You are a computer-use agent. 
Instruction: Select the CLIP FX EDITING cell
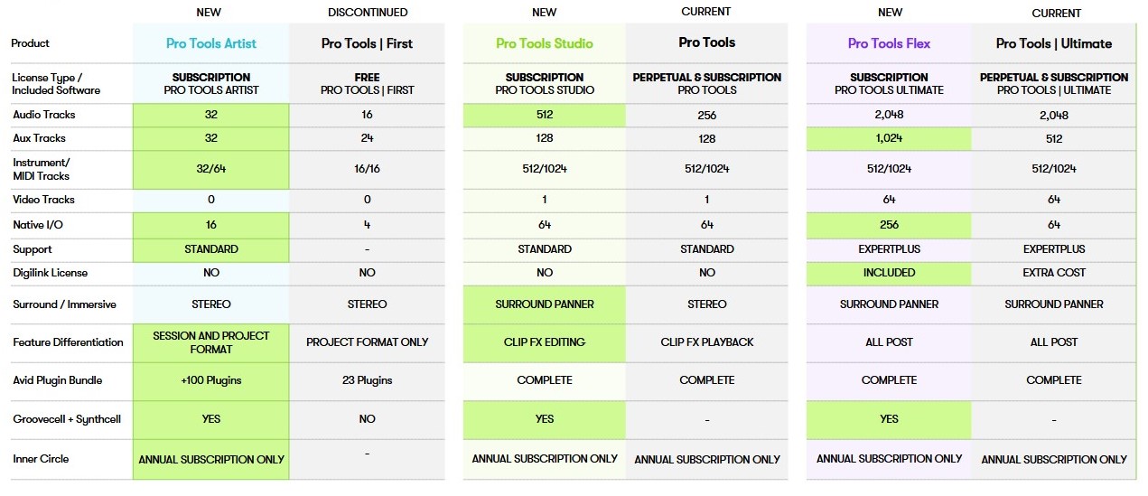(544, 342)
